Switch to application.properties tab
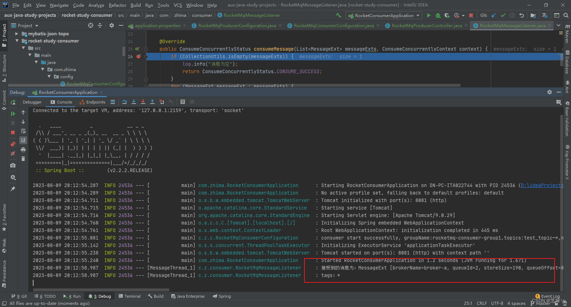 [157, 25]
